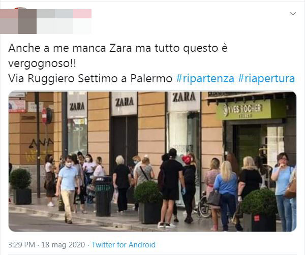Click the rightmost ZARA sign in photo
This screenshot has height=255, width=305.
(x=184, y=97)
